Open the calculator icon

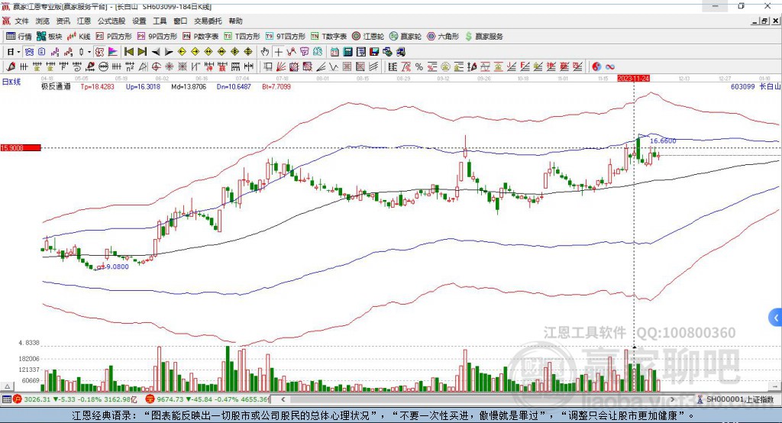tap(347, 52)
